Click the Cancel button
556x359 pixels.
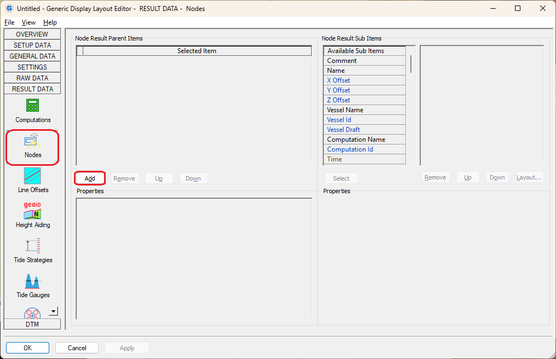coord(77,348)
